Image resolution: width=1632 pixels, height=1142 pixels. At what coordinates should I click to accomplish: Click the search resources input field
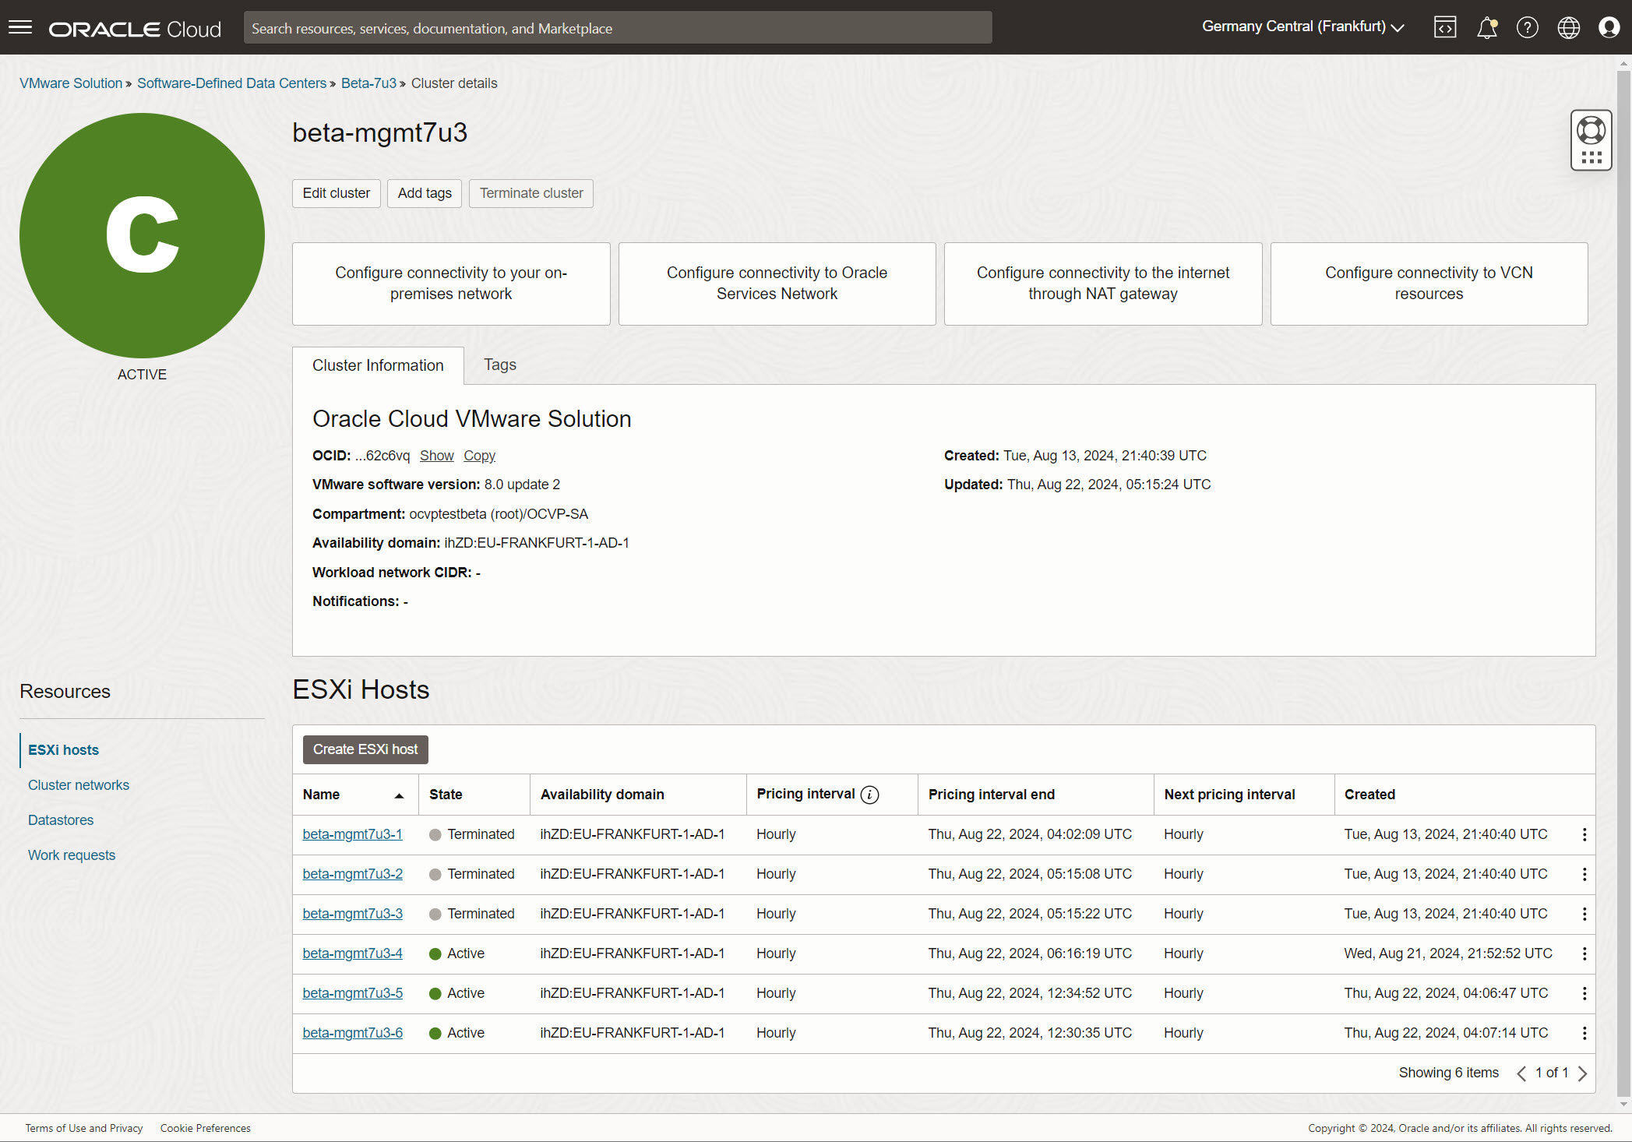pos(617,28)
